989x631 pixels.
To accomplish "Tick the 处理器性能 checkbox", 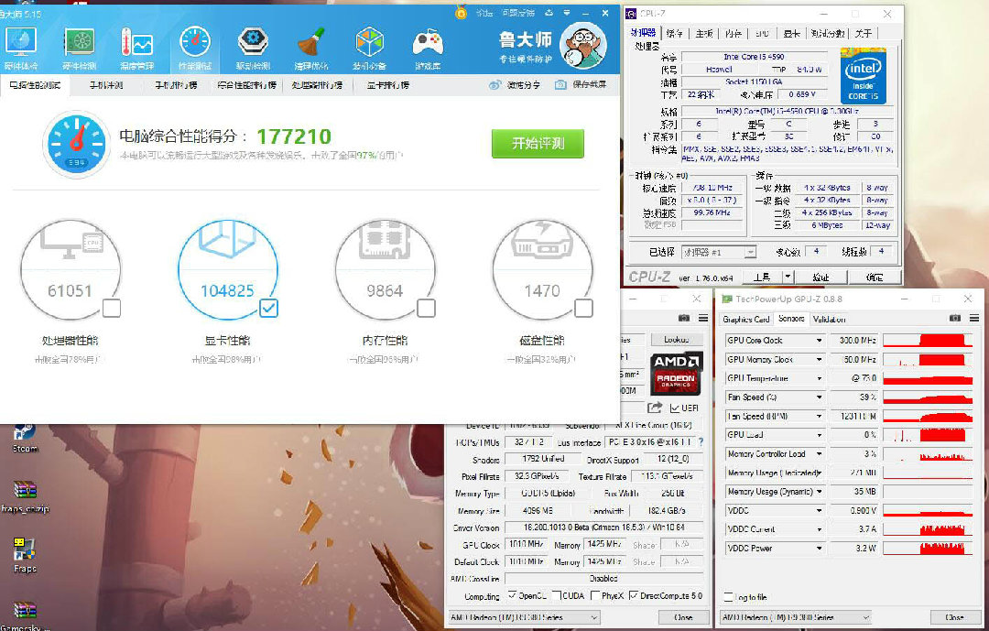I will (112, 308).
